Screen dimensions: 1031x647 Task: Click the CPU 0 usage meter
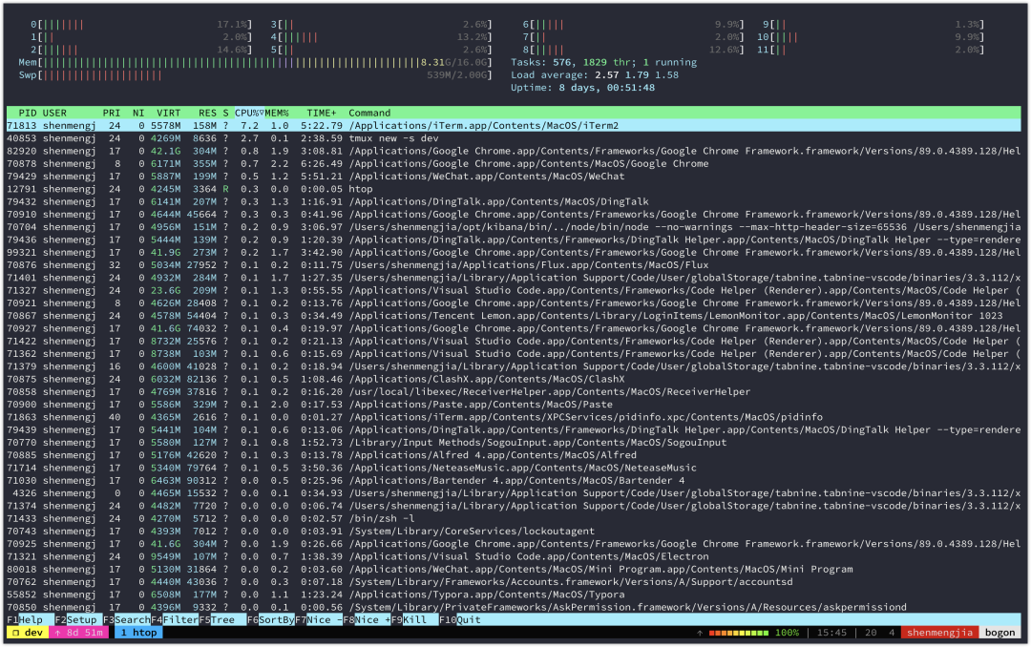[141, 24]
